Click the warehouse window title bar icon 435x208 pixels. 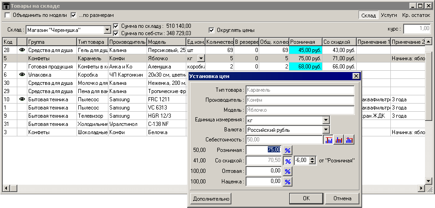(6, 6)
